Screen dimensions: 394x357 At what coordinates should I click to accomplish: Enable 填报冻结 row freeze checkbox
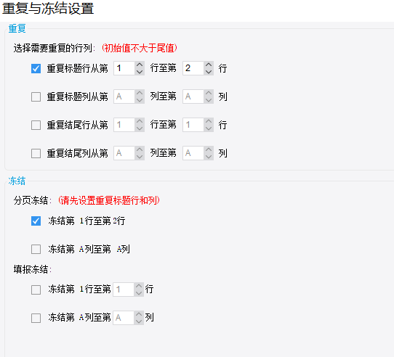[36, 290]
